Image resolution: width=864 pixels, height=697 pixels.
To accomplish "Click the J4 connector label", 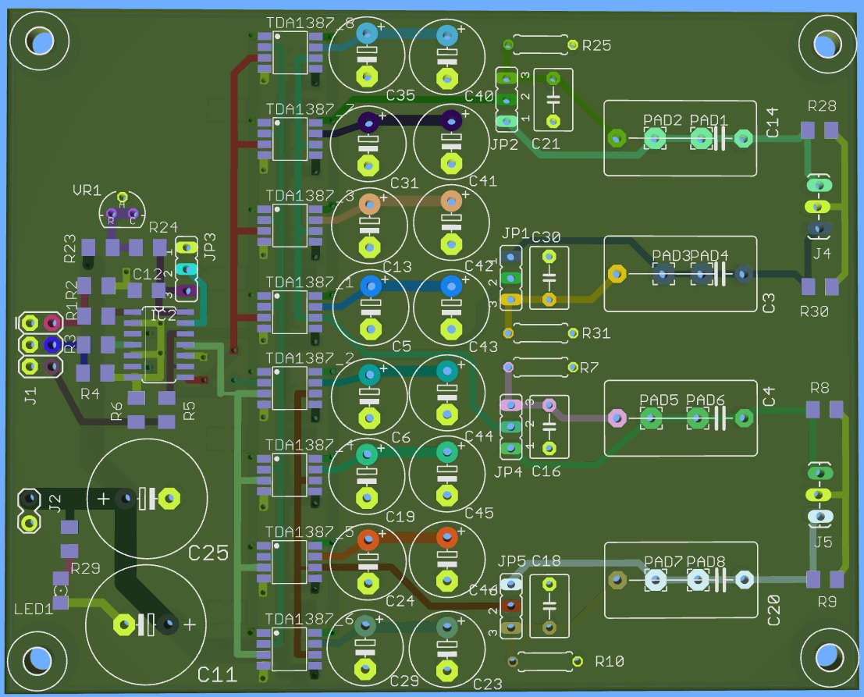I will tap(822, 254).
